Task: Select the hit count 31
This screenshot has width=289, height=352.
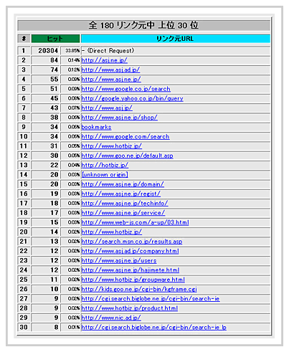Action: (x=55, y=146)
